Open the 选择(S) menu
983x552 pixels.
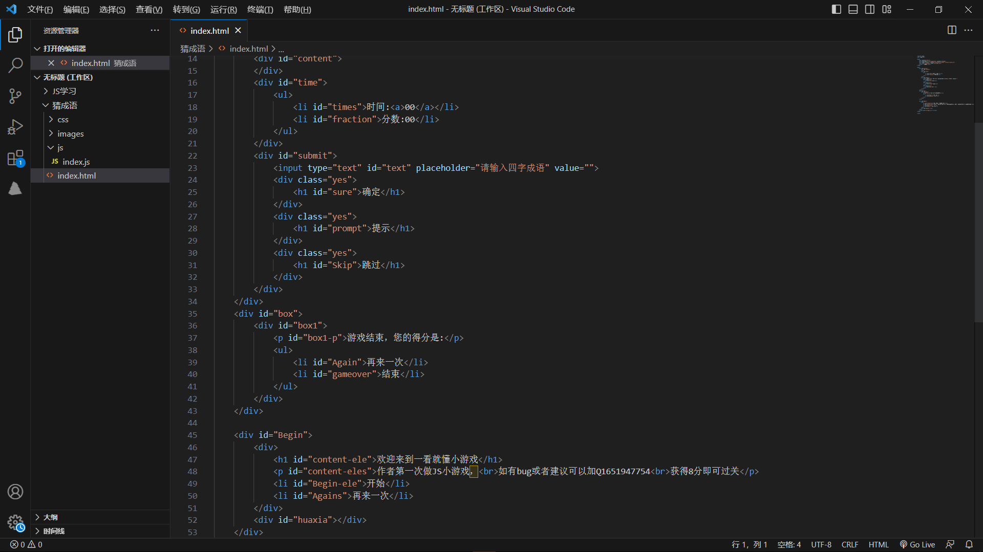coord(112,9)
